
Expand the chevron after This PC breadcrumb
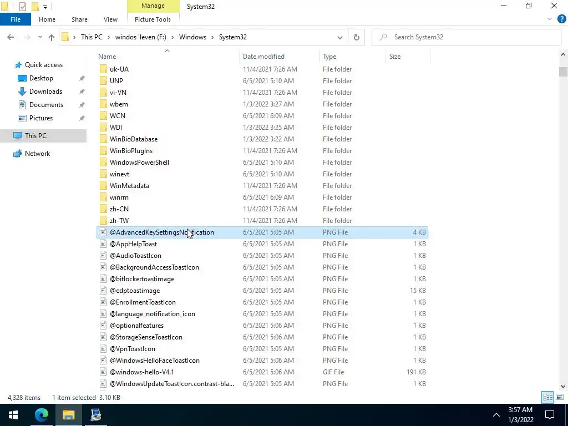pyautogui.click(x=109, y=37)
